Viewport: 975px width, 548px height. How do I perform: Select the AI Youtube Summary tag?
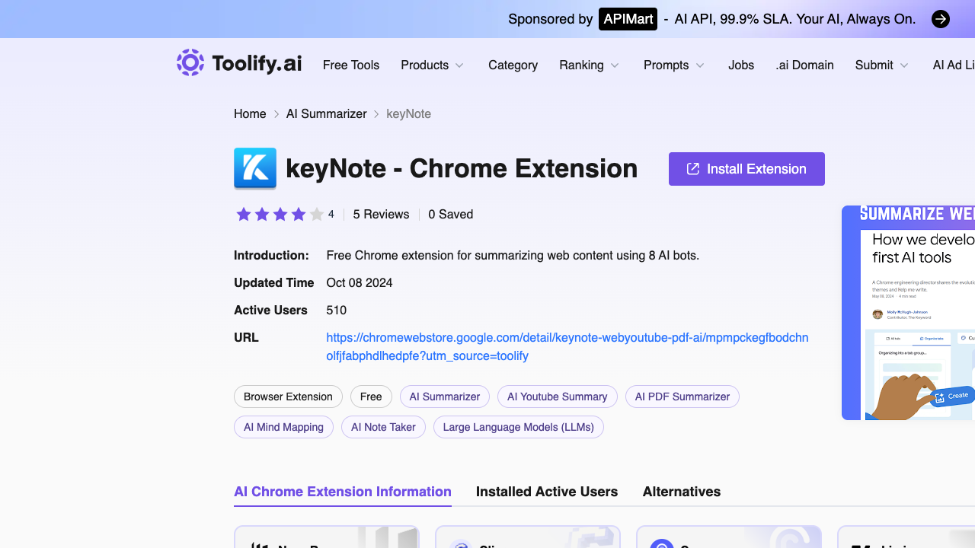(558, 397)
